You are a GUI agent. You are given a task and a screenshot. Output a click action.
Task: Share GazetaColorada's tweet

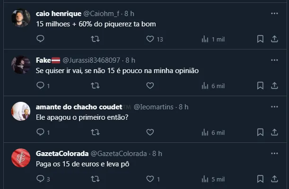coord(274,179)
